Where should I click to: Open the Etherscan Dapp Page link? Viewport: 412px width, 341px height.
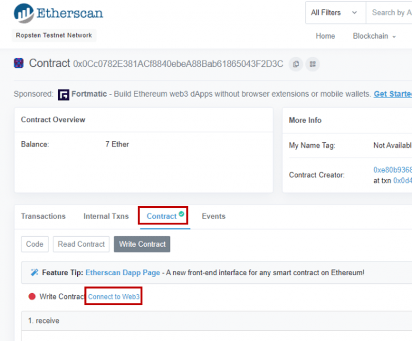123,273
